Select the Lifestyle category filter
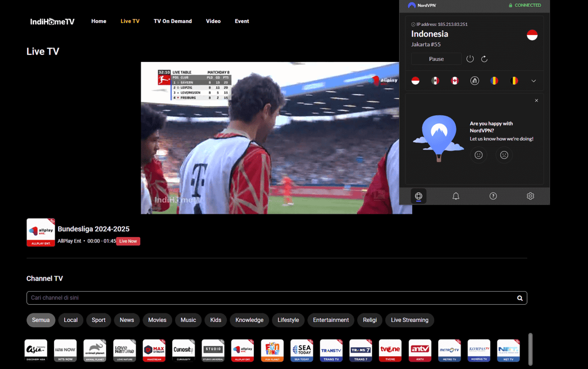This screenshot has width=588, height=369. 288,320
